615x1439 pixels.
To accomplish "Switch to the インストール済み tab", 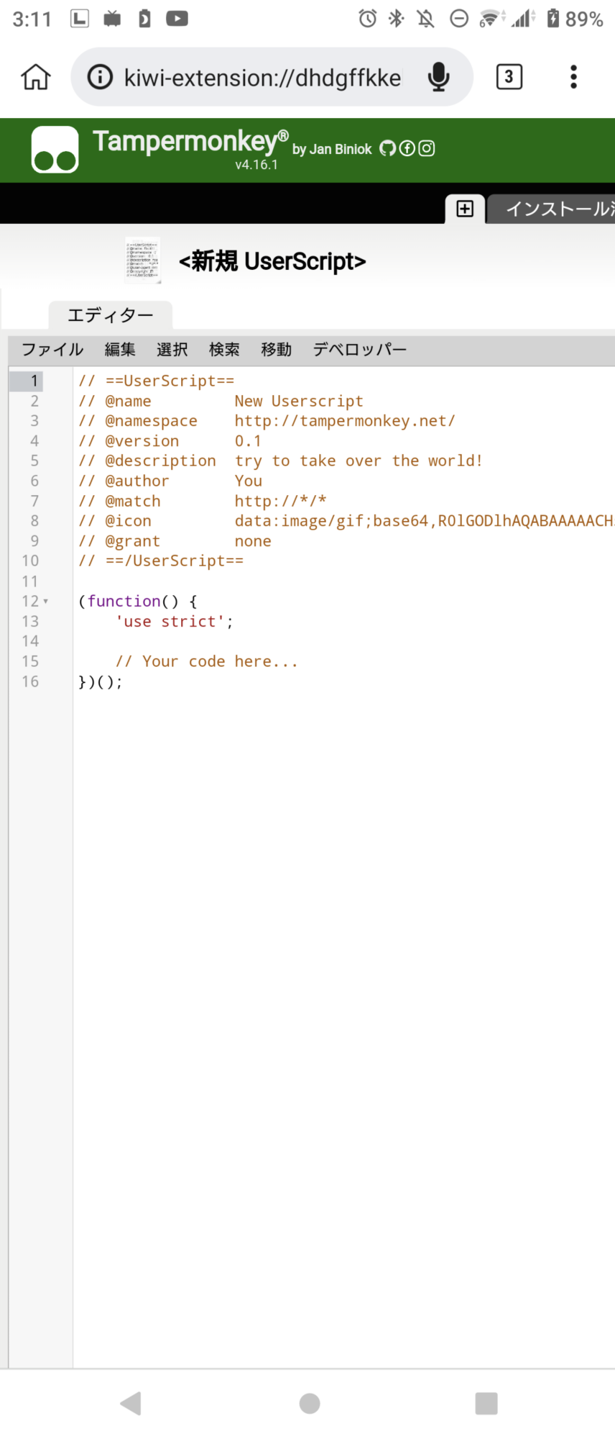I will click(552, 209).
